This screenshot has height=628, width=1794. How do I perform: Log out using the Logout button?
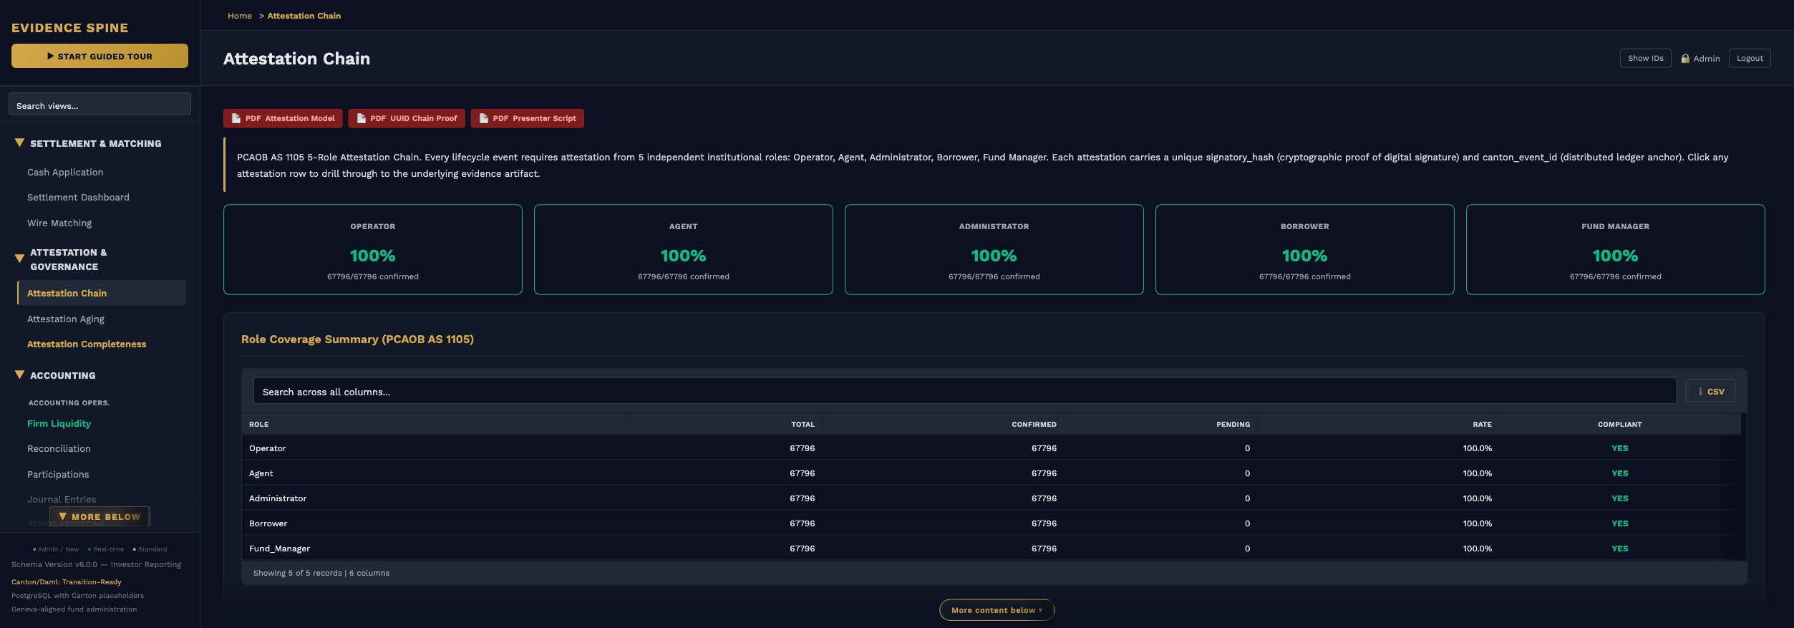[1749, 58]
